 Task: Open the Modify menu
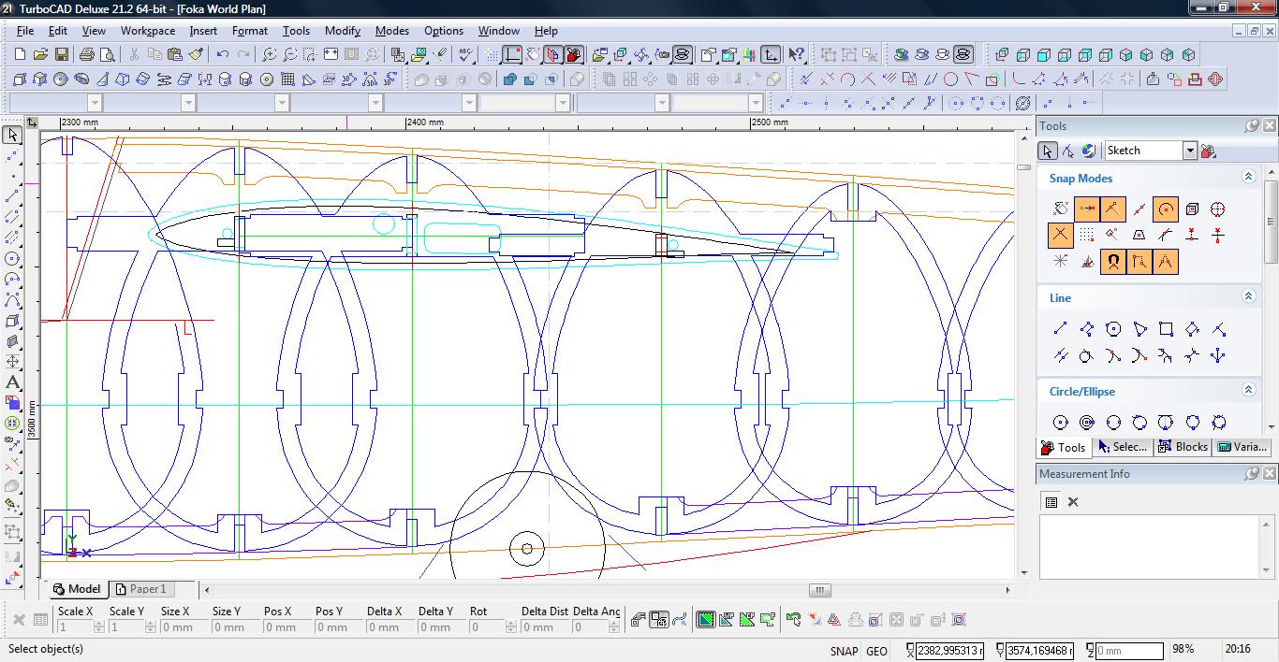click(342, 31)
